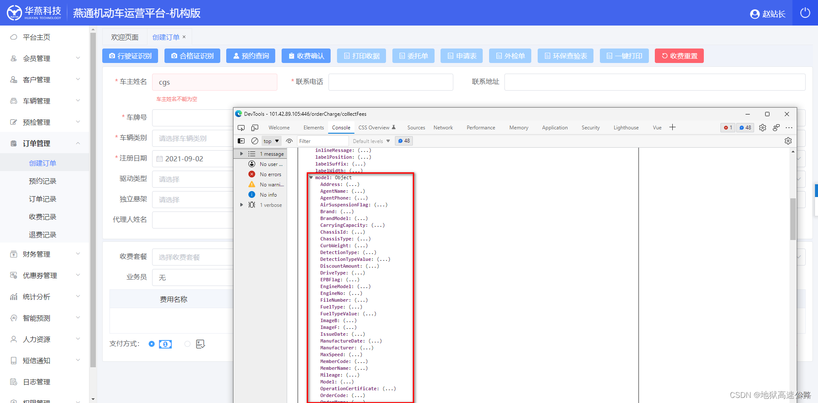
Task: Click DevTools inspect element icon
Action: [x=241, y=128]
